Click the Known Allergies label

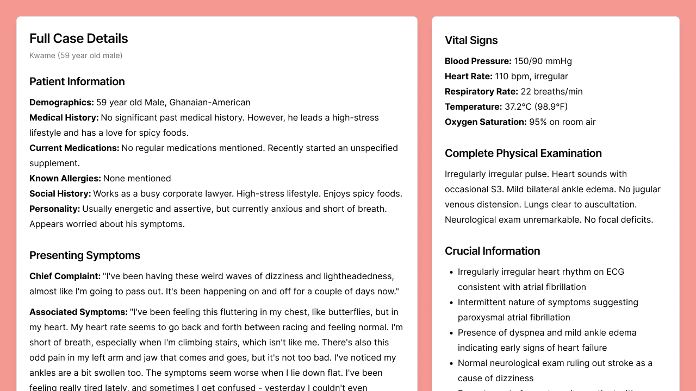click(65, 178)
